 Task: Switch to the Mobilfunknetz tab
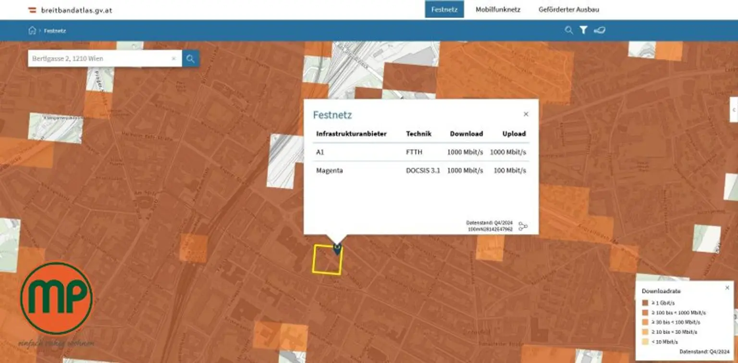[x=498, y=10]
